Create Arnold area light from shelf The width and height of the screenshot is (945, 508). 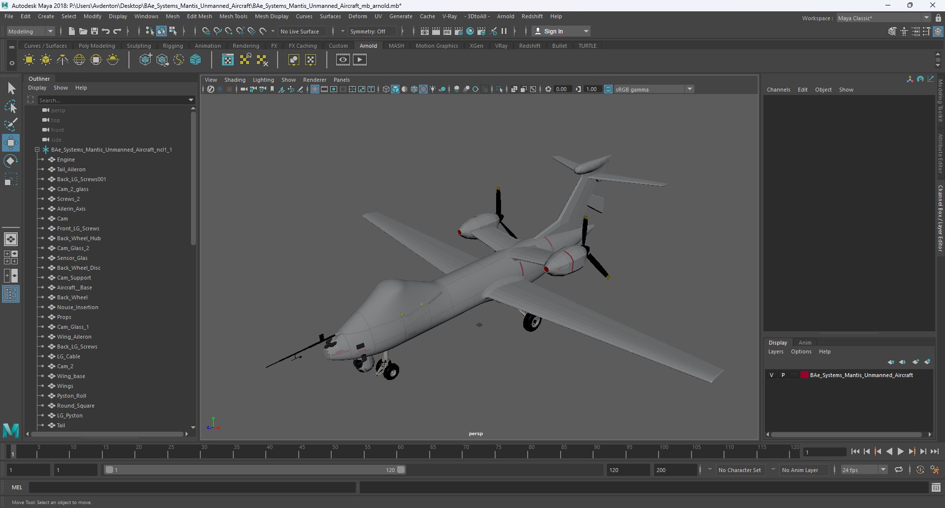click(29, 60)
